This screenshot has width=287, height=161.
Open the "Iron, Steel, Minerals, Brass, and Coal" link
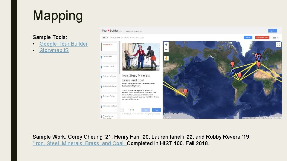(80, 143)
